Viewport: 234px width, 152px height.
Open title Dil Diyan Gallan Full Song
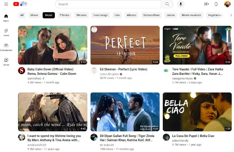[127, 138]
